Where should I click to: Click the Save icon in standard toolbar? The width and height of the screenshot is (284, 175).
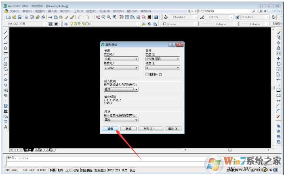(x=19, y=17)
